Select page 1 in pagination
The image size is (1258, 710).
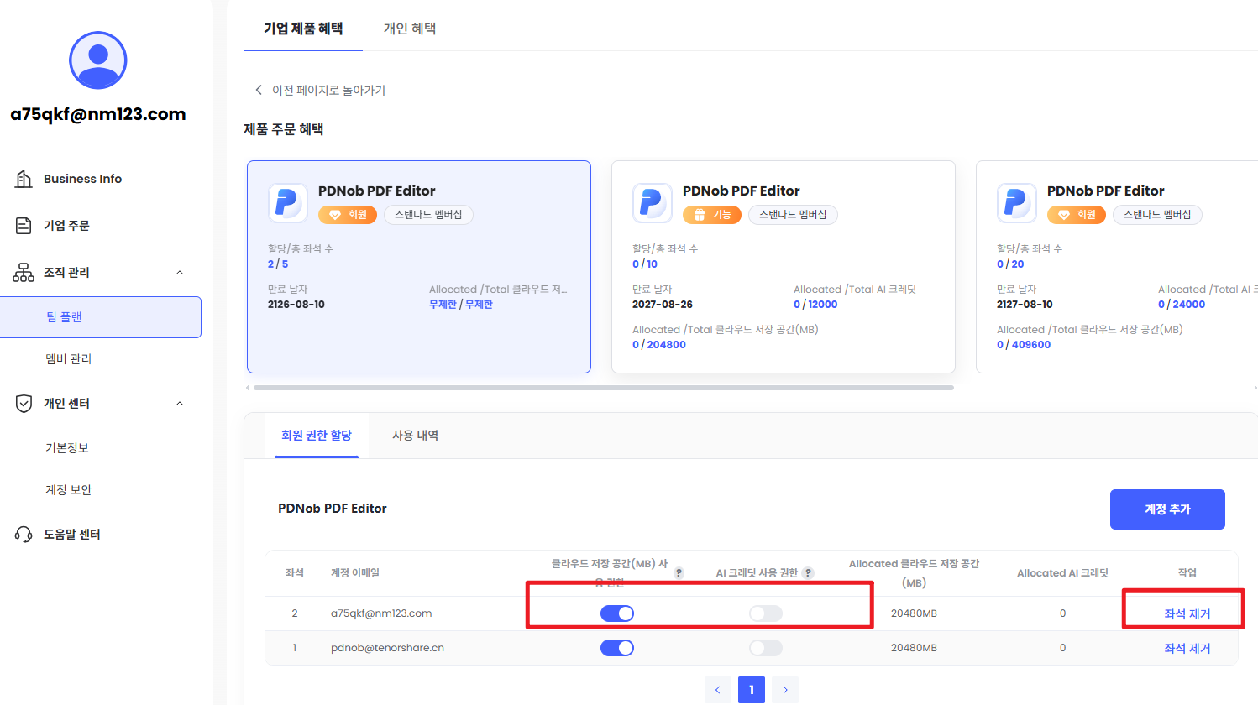point(752,690)
